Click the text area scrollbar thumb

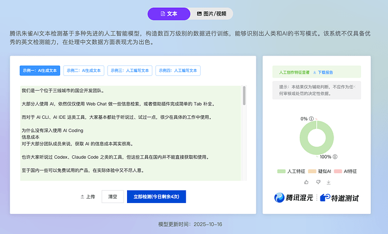pos(244,96)
